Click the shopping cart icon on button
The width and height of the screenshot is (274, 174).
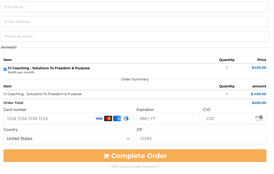click(x=106, y=156)
